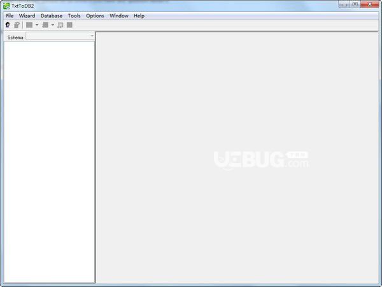The height and width of the screenshot is (287, 382).
Task: Maximize the TxtToDB2 window
Action: click(355, 4)
